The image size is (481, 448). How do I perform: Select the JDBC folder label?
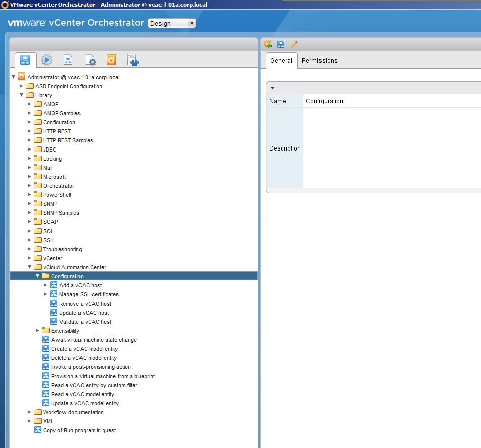tap(50, 150)
